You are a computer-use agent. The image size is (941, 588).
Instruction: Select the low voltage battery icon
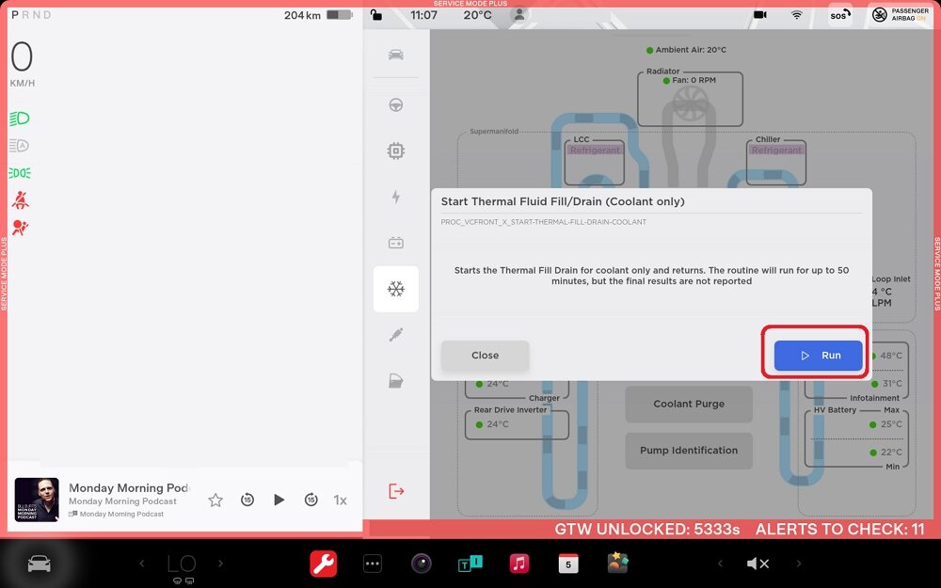(396, 243)
